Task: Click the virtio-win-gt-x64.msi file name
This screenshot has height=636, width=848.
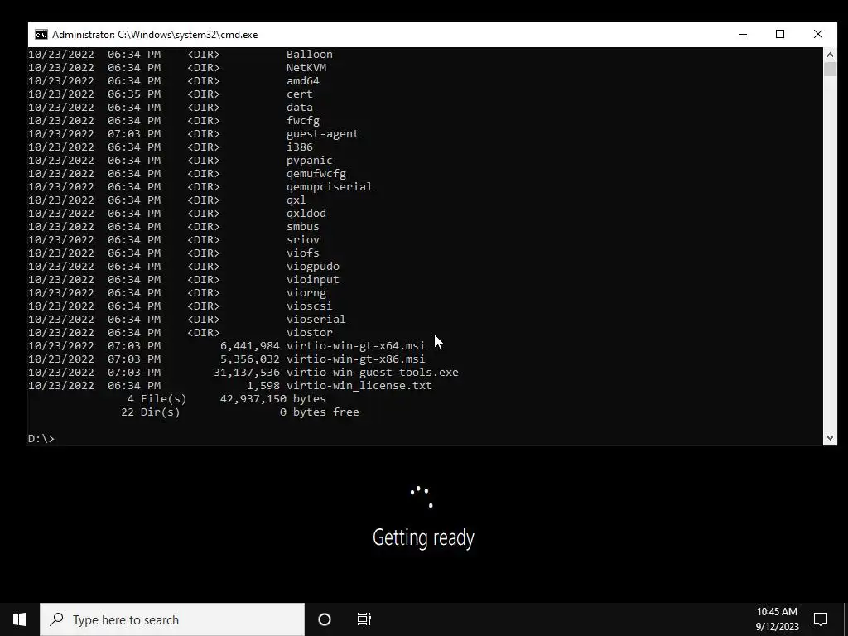Action: (356, 345)
